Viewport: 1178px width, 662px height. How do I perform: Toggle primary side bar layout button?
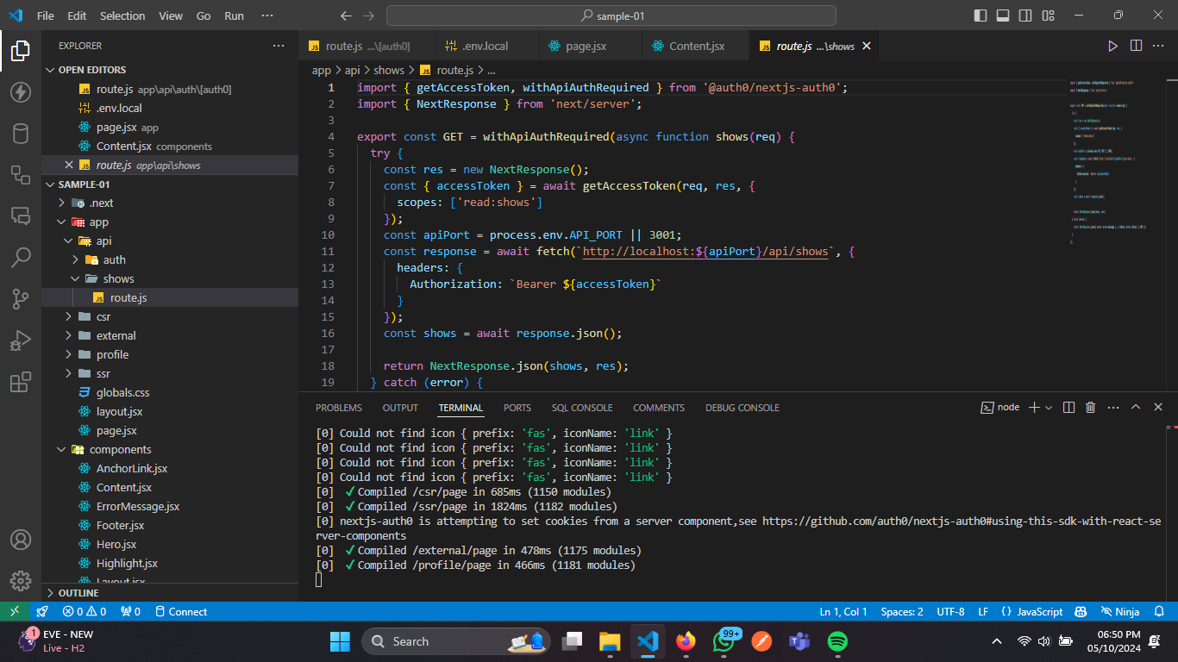[x=981, y=16]
